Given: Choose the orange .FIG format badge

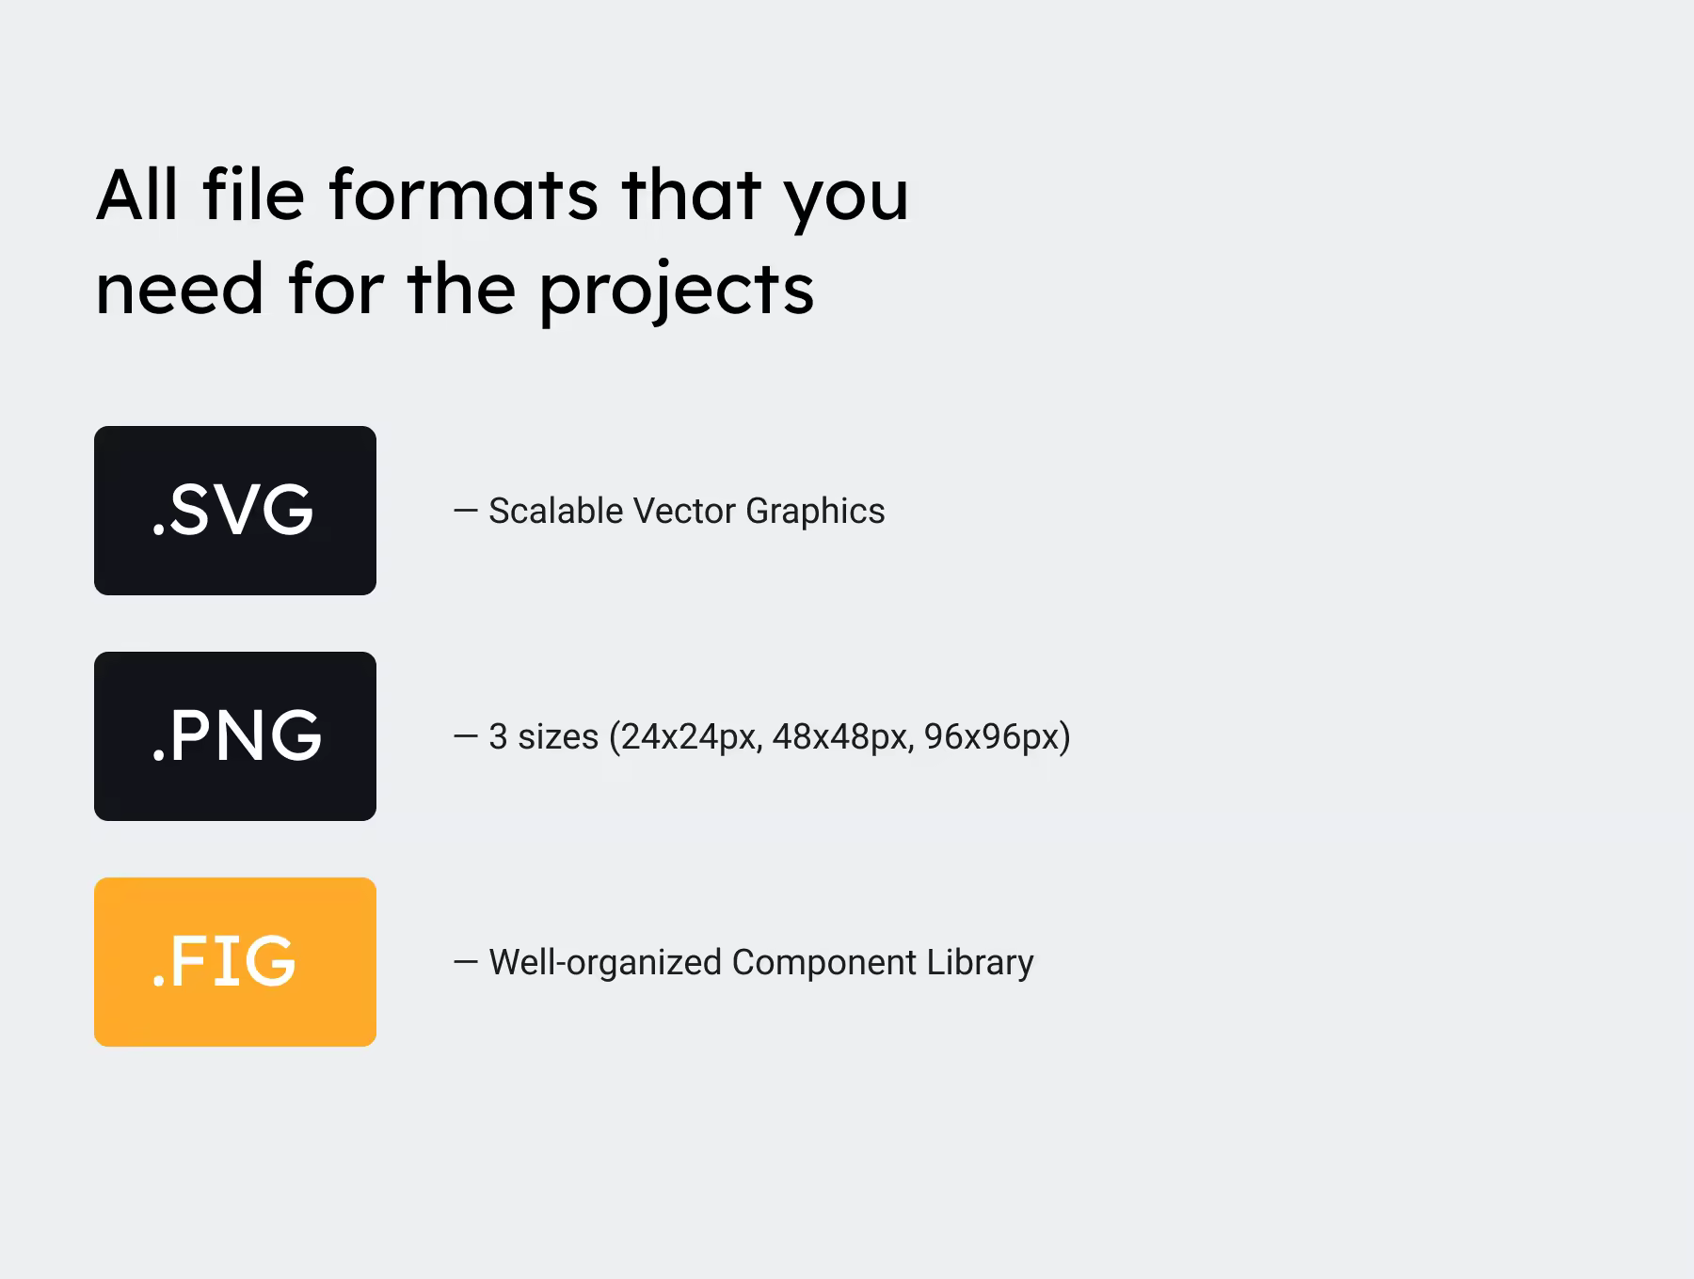Looking at the screenshot, I should click(235, 962).
